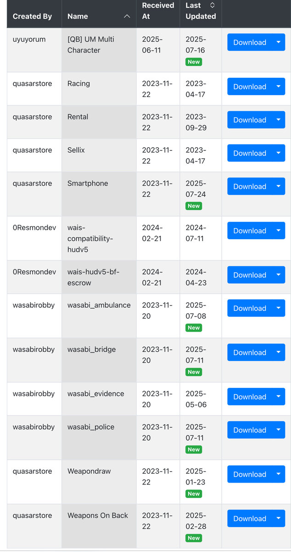291x552 pixels.
Task: Download wasabi_ambulance resource
Action: 250,308
